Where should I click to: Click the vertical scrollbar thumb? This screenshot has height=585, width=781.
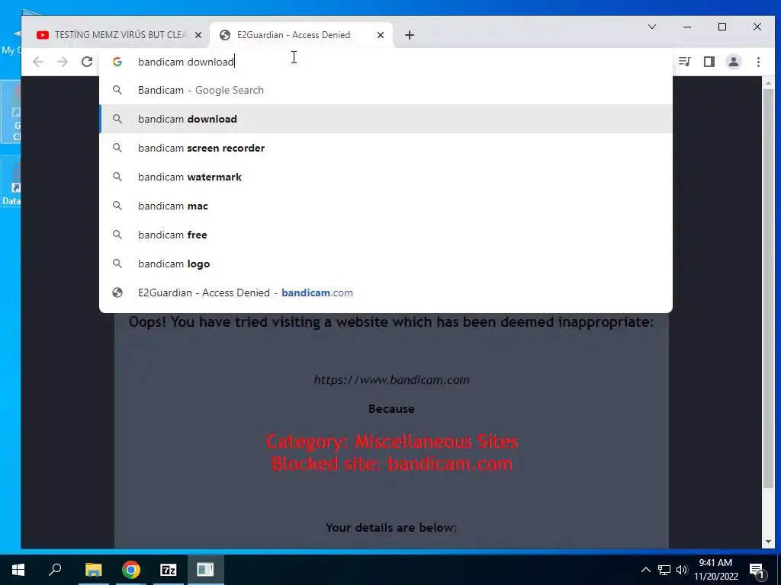[769, 289]
